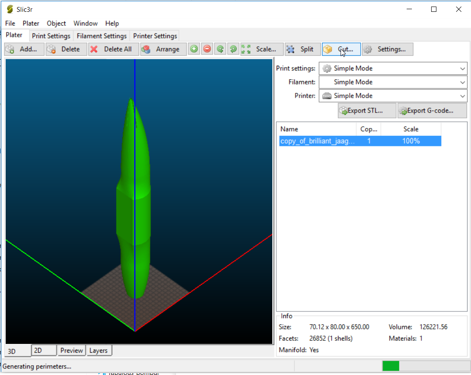
Task: Add one more copy with green plus icon
Action: pyautogui.click(x=194, y=49)
